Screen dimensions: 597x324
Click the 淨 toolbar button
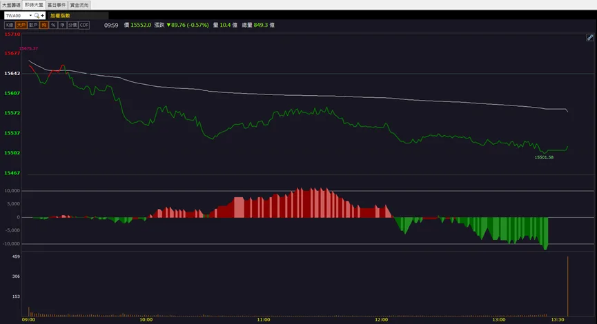(62, 25)
